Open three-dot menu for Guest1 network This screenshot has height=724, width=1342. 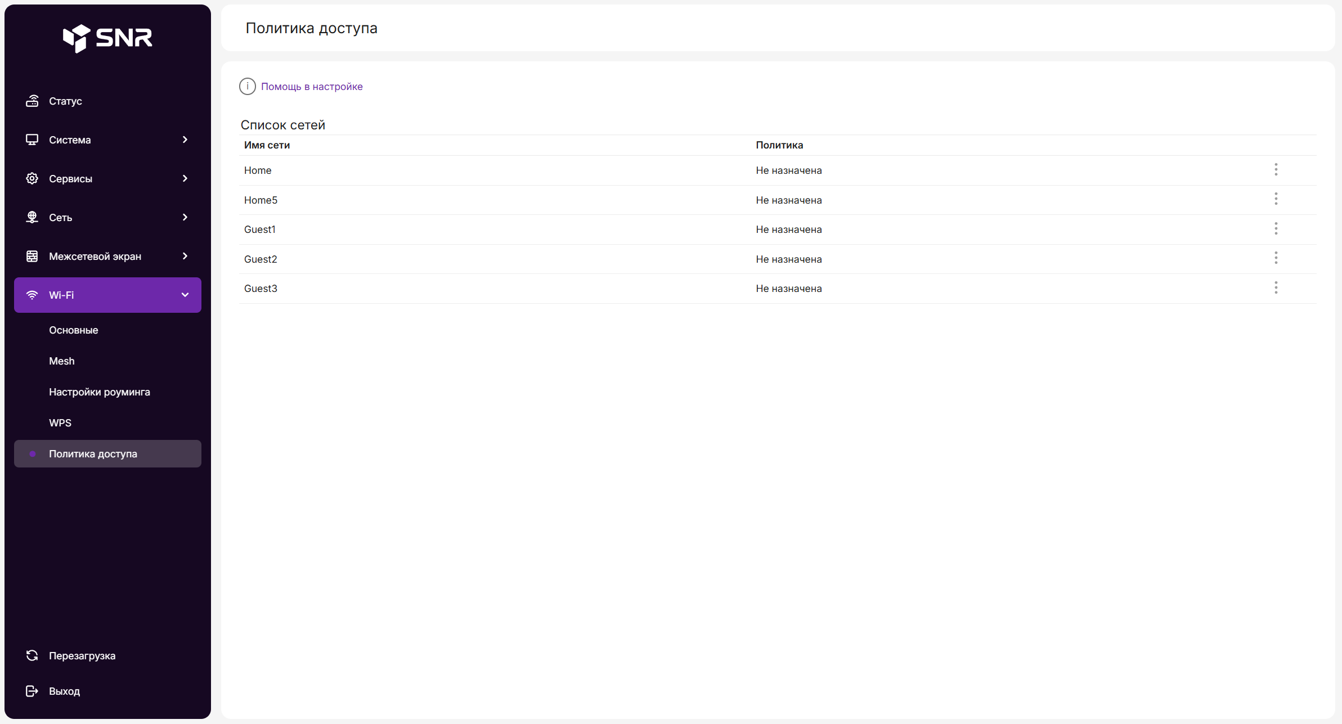coord(1276,229)
